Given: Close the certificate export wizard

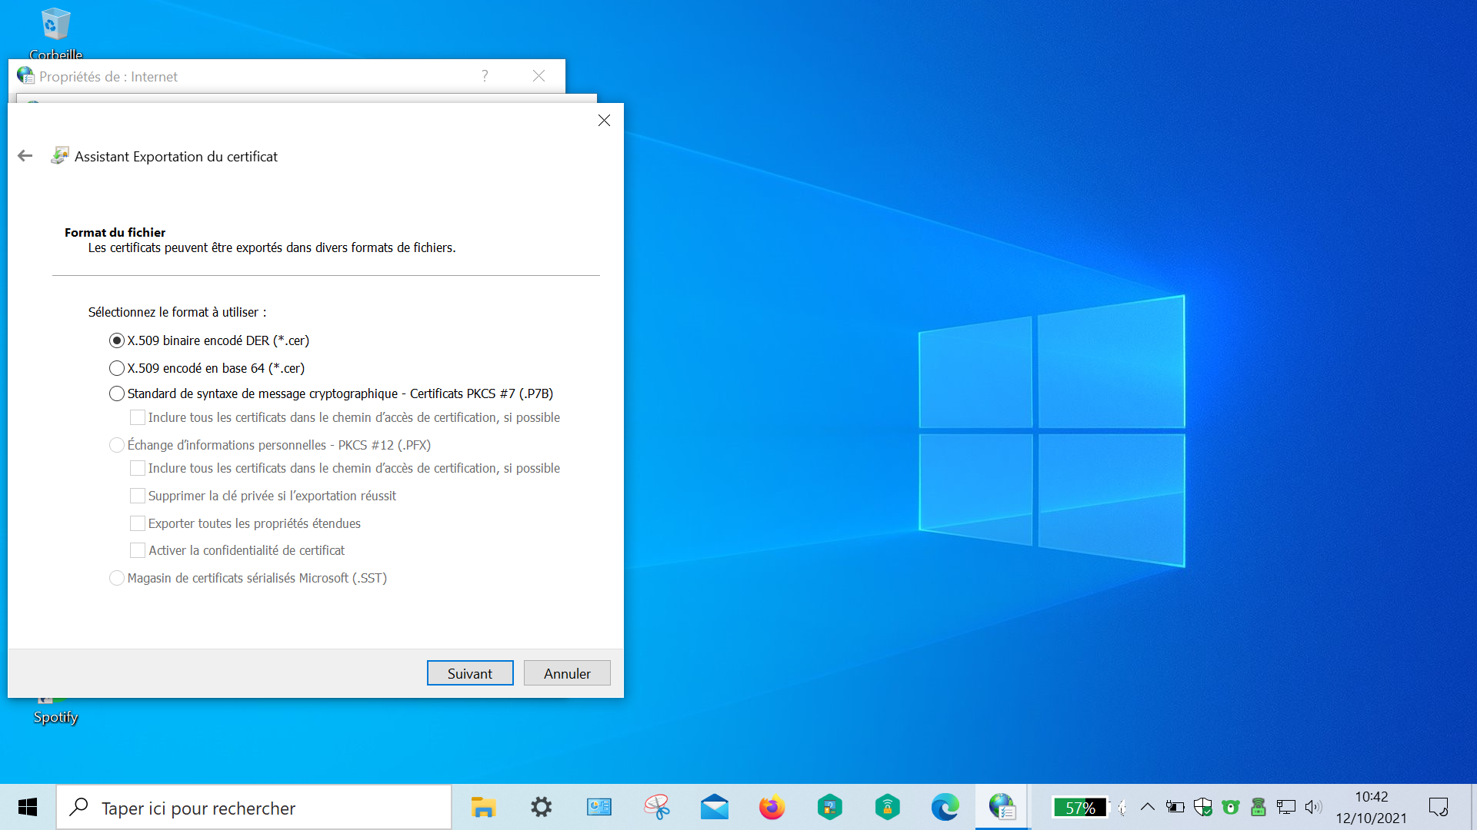Looking at the screenshot, I should (x=604, y=121).
